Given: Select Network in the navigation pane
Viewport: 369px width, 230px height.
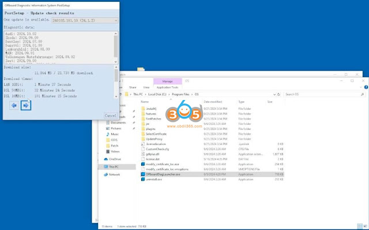Looking at the screenshot, I should [114, 175].
